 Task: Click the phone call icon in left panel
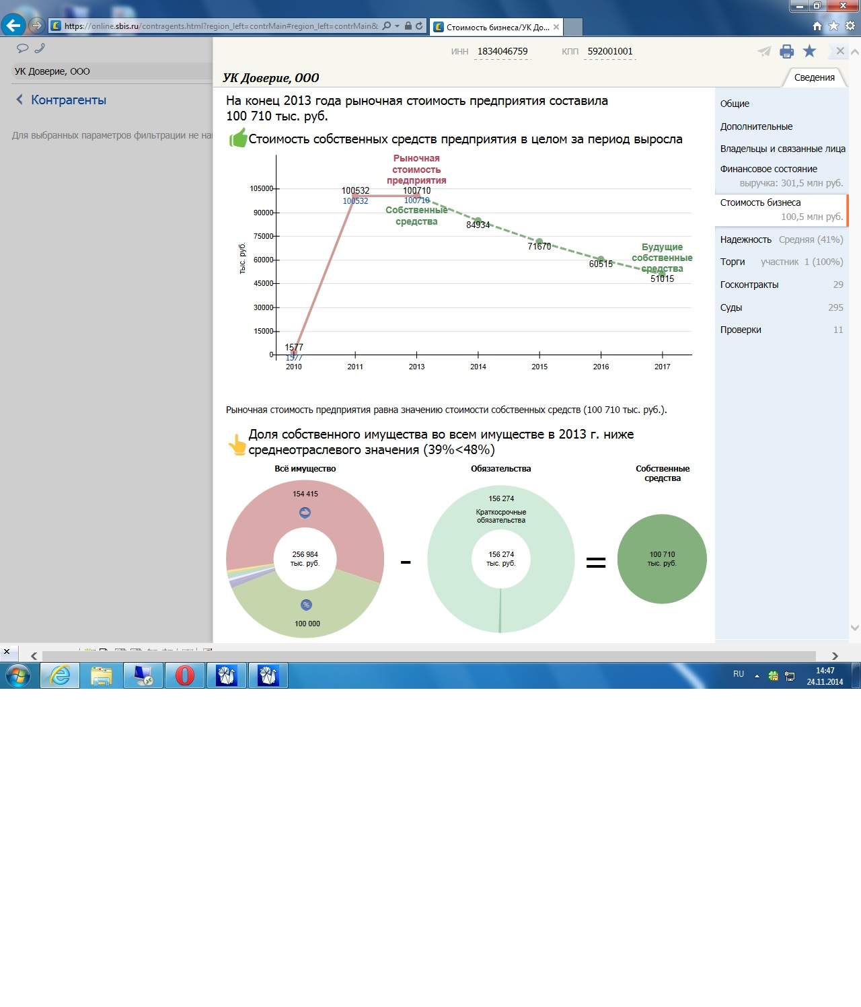coord(39,48)
